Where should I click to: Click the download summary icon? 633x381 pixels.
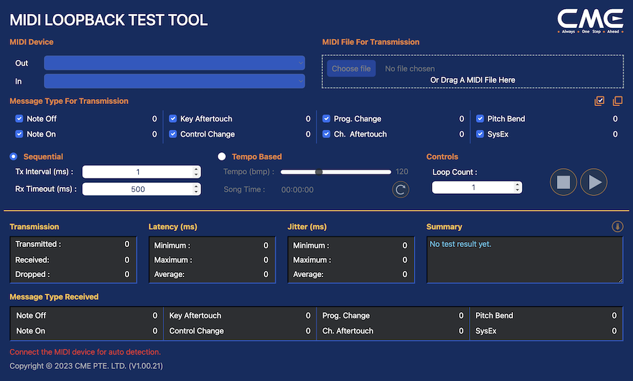617,227
